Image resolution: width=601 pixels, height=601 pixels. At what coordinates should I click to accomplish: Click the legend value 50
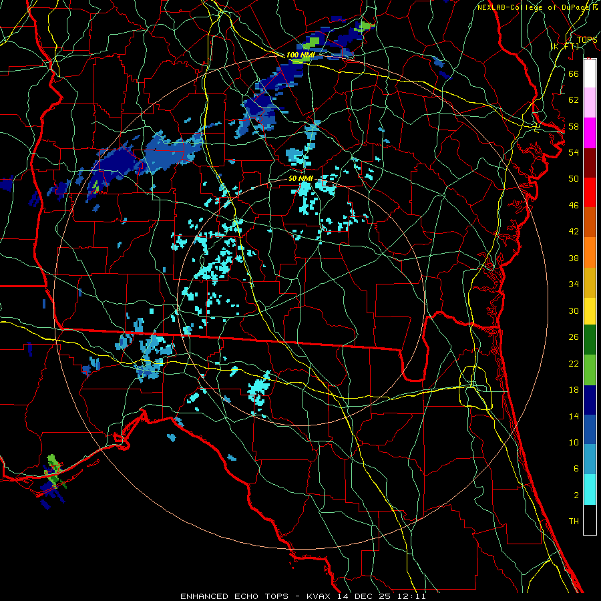pos(574,179)
